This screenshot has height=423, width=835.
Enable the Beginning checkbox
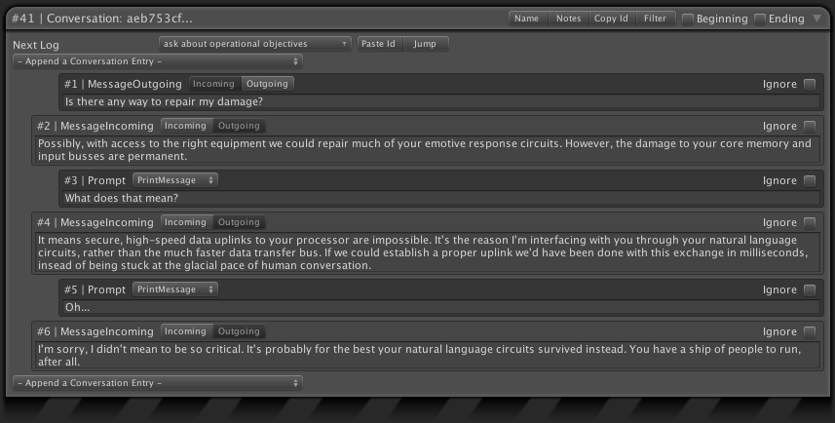coord(688,19)
